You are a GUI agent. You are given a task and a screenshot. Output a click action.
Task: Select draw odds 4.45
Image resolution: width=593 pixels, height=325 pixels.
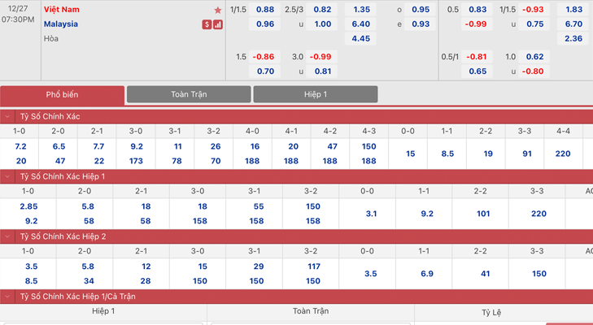[361, 38]
